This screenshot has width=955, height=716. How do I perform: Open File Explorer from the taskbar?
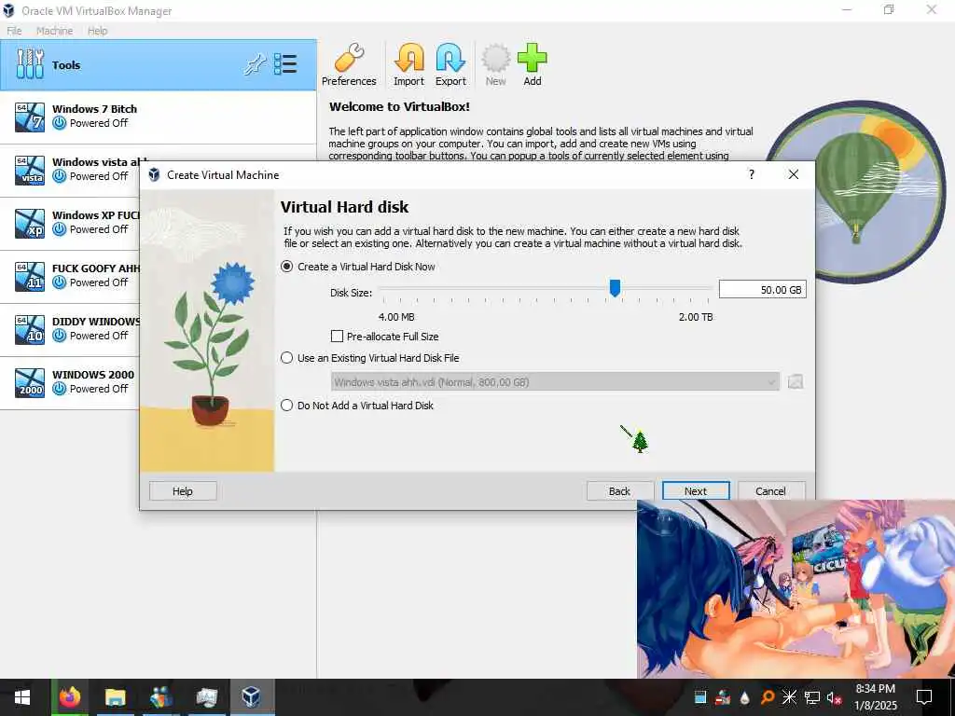(x=115, y=697)
